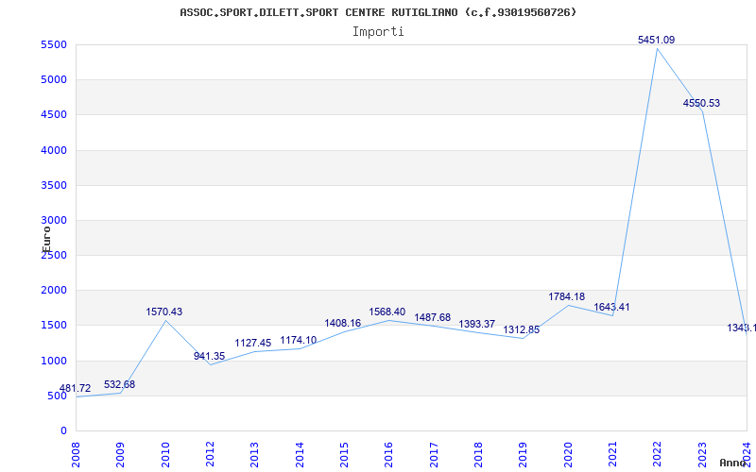Select the Importi subtitle text
Image resolution: width=756 pixels, height=472 pixels.
pos(378,32)
